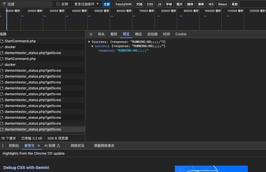Open the 更多过滤条件 dropdown
This screenshot has height=172, width=266.
click(86, 4)
